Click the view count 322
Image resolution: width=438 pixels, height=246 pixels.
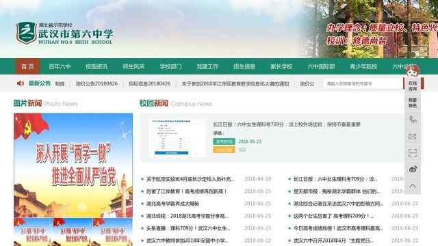tap(242, 150)
